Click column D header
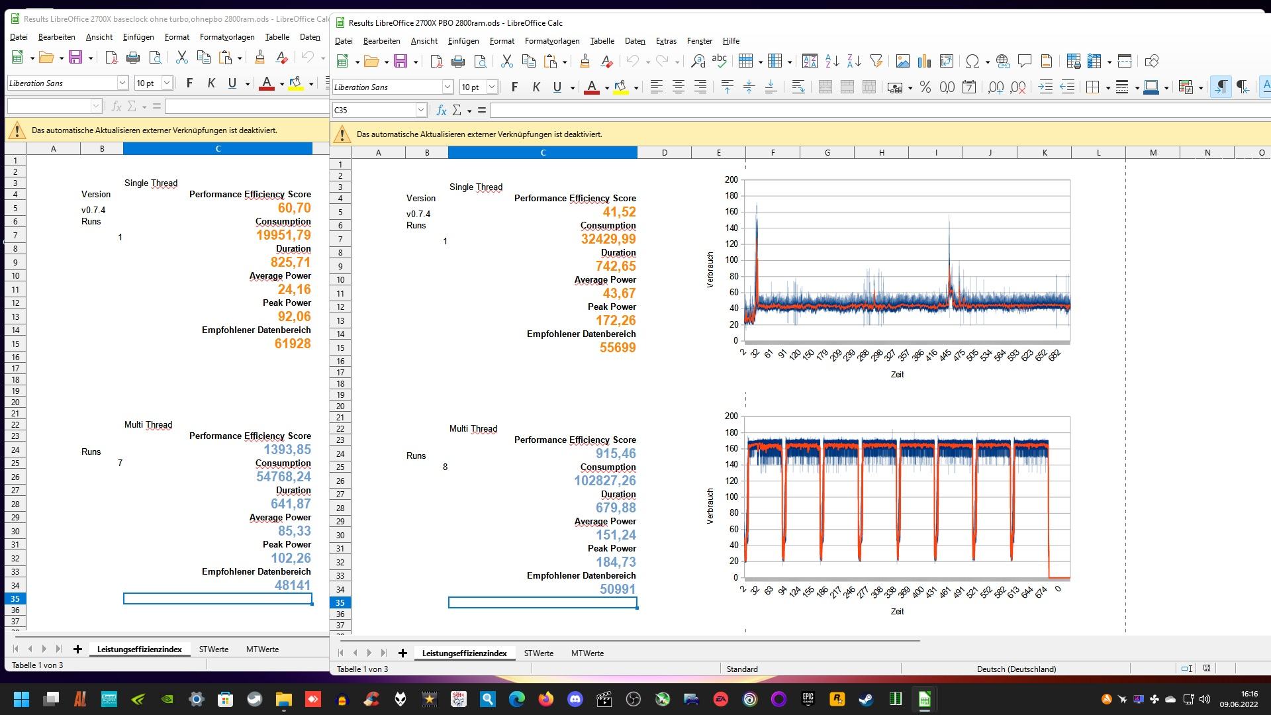Viewport: 1271px width, 715px height. coord(664,153)
